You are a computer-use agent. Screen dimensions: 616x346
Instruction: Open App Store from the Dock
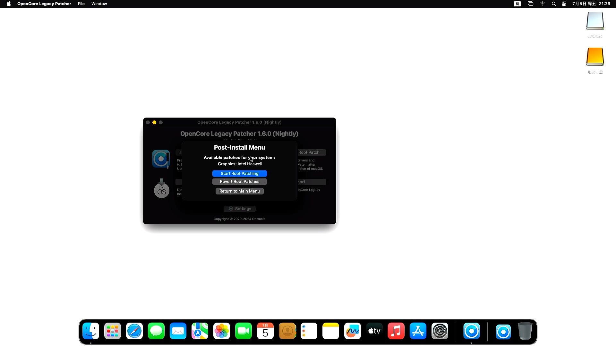(418, 331)
